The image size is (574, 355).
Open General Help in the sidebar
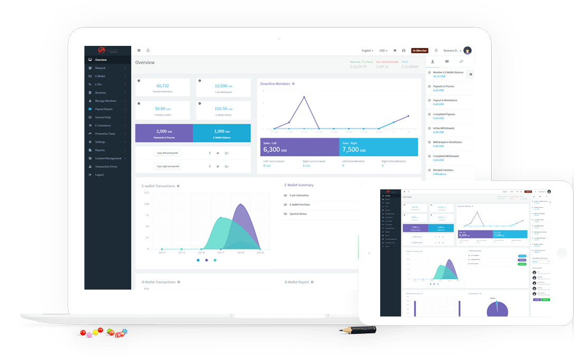(108, 117)
